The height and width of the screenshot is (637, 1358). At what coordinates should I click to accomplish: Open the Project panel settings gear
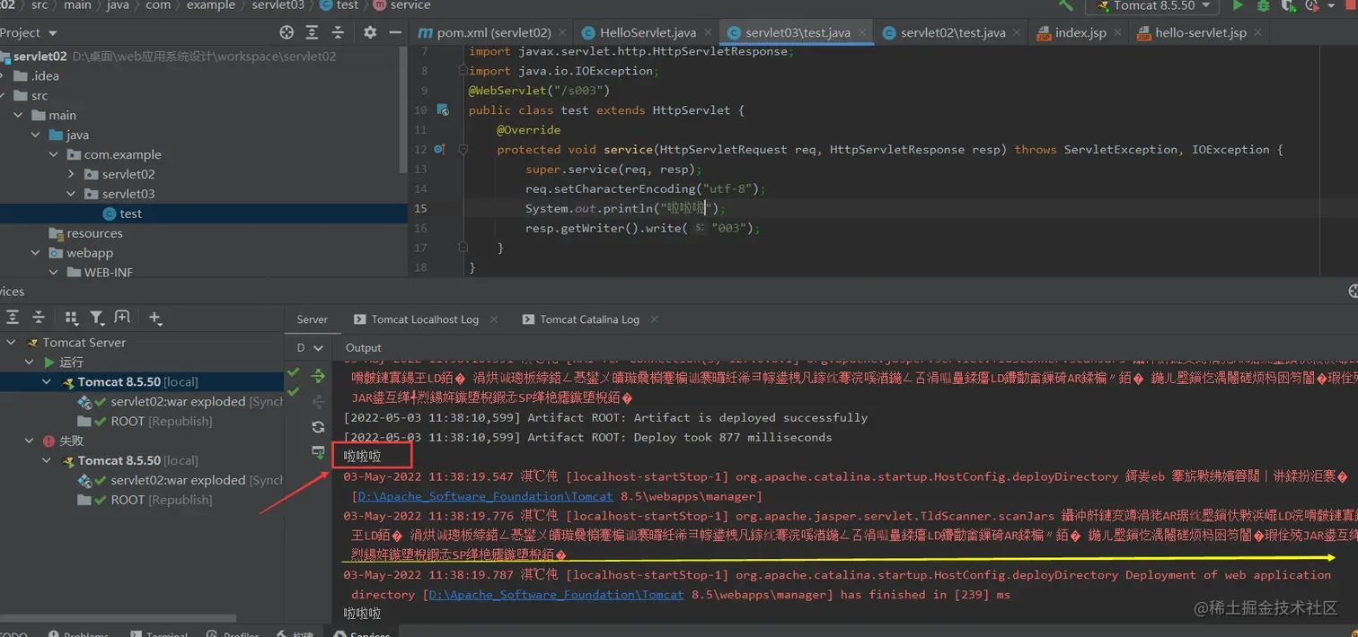370,32
